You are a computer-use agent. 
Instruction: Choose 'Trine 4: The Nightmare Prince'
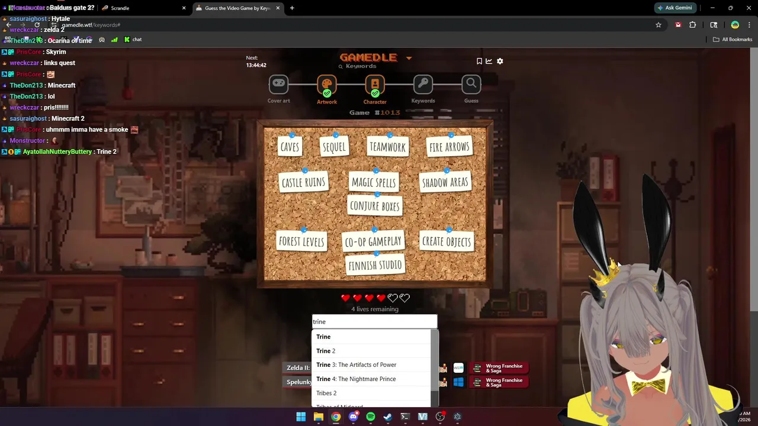[371, 379]
